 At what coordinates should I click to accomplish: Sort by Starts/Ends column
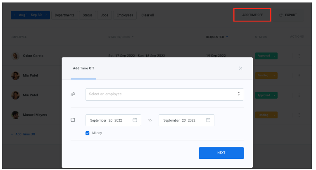pyautogui.click(x=121, y=37)
